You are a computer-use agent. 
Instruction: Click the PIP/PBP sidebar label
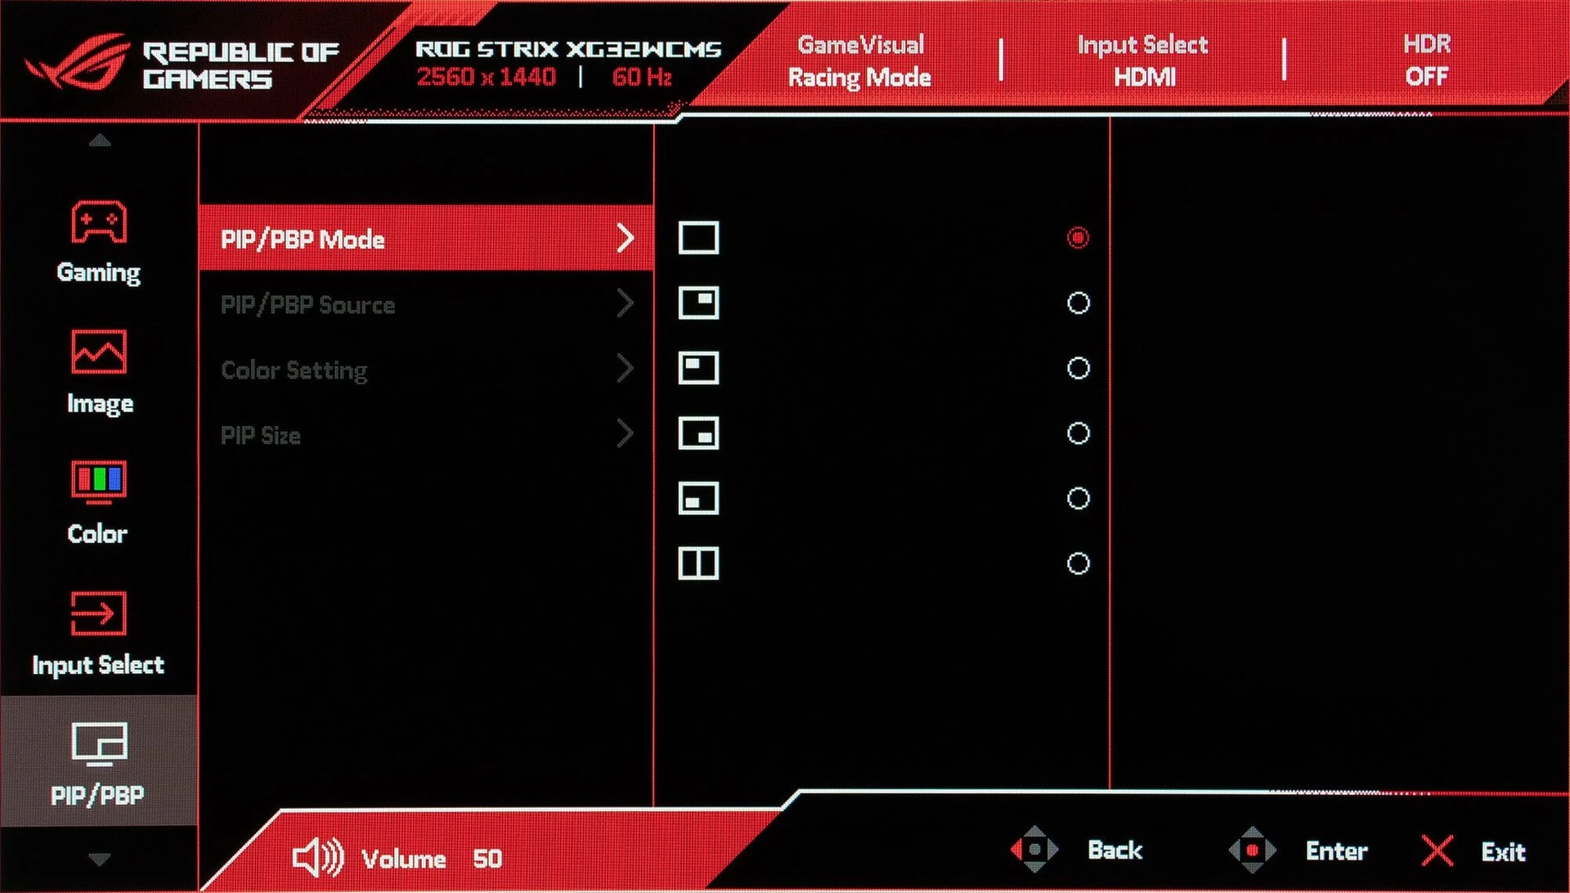point(97,795)
